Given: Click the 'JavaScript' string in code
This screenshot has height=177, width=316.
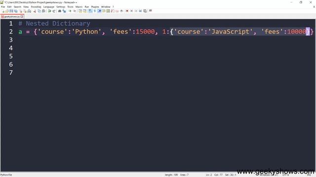Looking at the screenshot, I should pos(230,31).
